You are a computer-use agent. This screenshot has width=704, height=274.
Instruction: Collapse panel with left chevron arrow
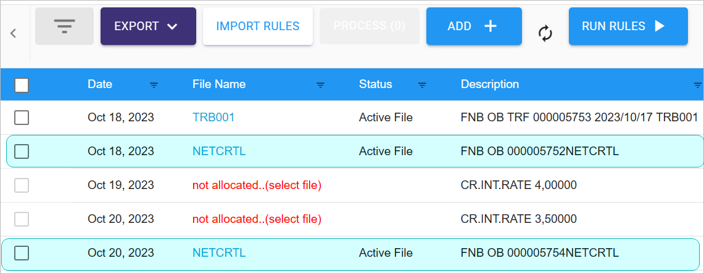point(14,33)
